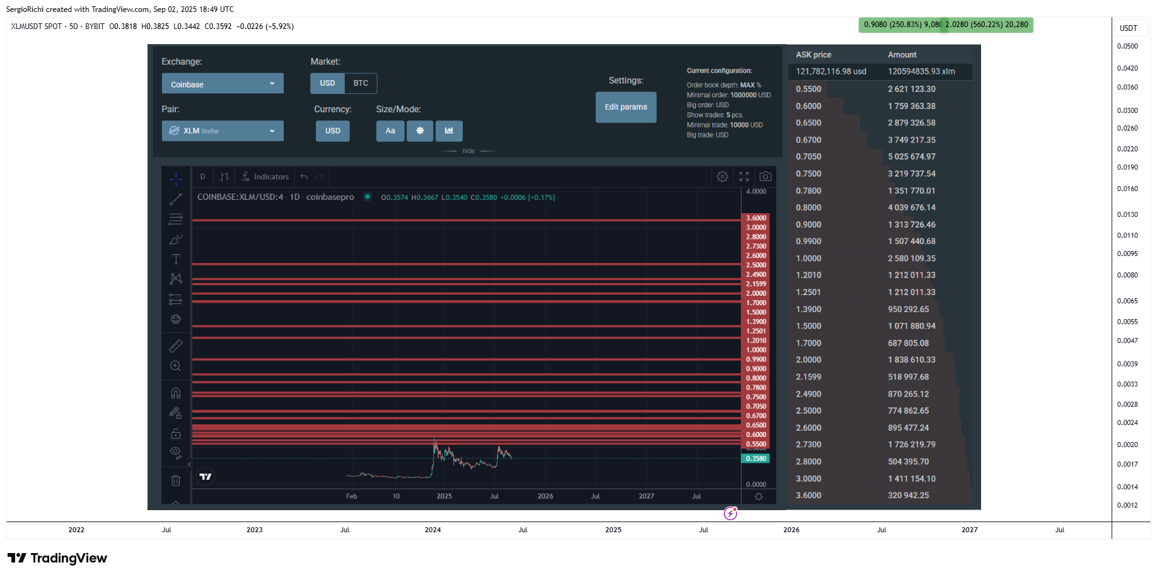The image size is (1157, 577).
Task: Open the bar chart style selector
Action: (x=224, y=177)
